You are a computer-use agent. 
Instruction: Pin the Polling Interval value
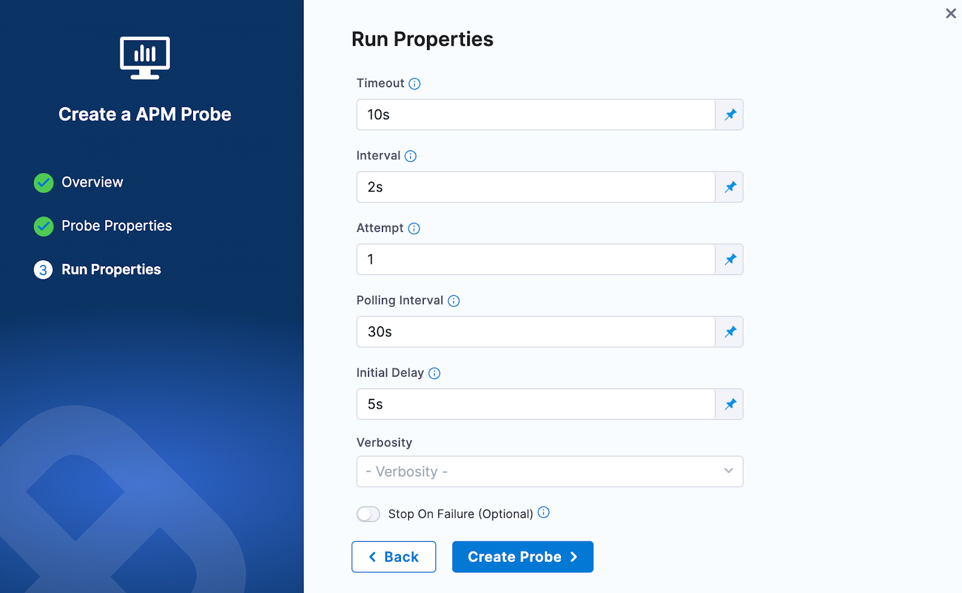click(729, 331)
